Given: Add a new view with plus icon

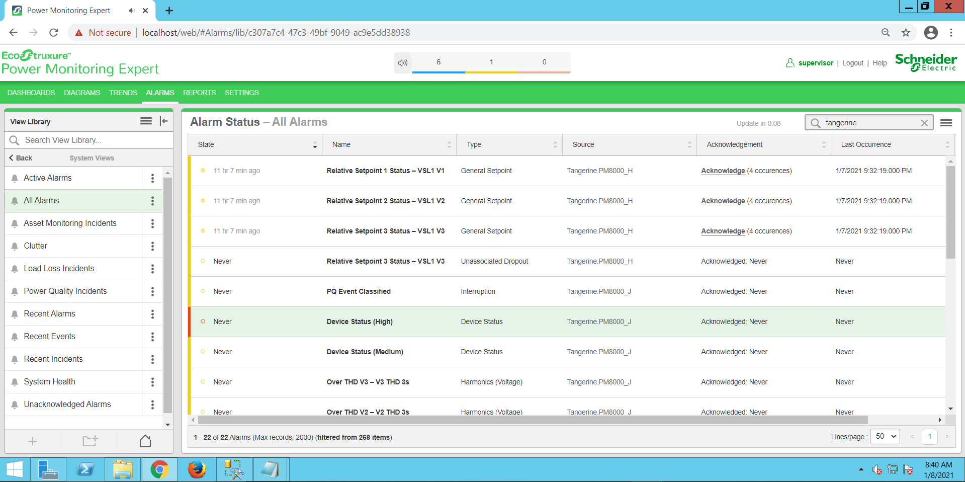Looking at the screenshot, I should coord(33,441).
